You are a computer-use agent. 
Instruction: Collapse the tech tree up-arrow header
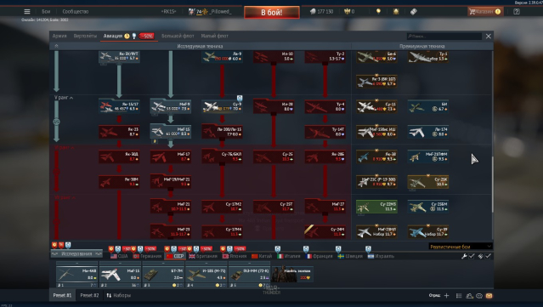[x=56, y=46]
